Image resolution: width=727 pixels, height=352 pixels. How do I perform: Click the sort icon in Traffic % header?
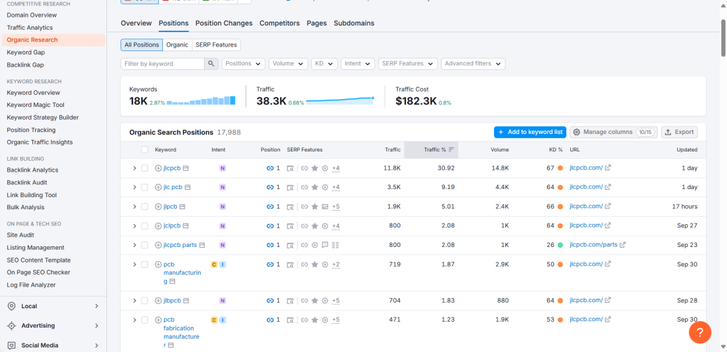(x=451, y=150)
